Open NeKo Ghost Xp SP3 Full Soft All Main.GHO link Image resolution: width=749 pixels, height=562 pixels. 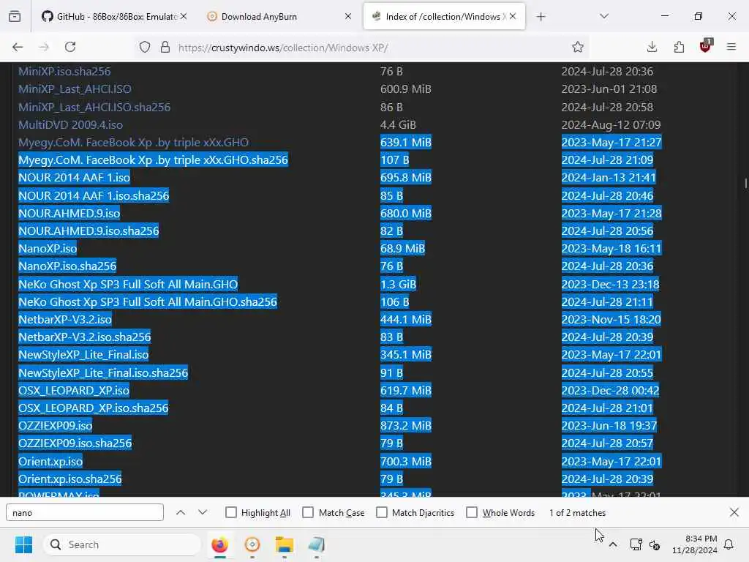pyautogui.click(x=128, y=285)
